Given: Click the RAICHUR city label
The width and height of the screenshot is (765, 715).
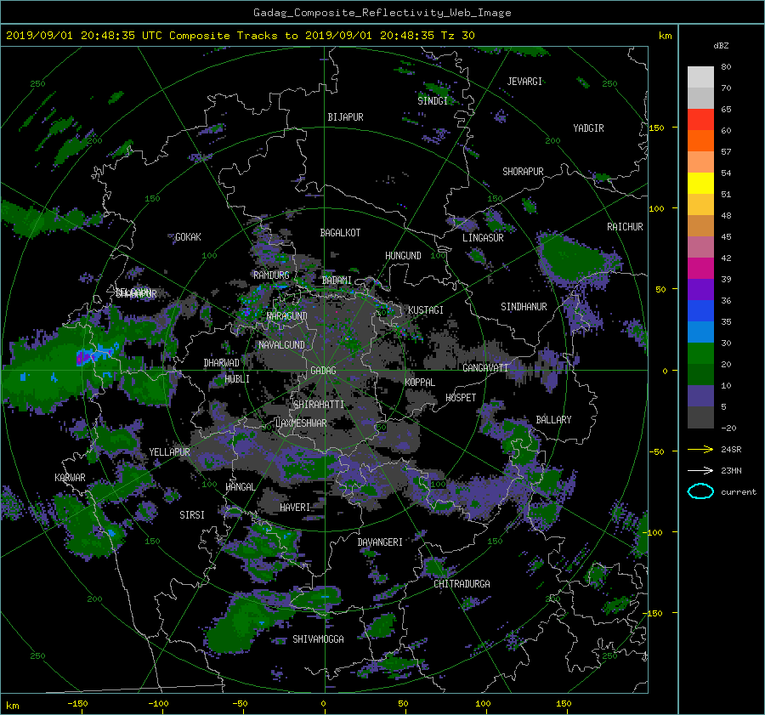Looking at the screenshot, I should click(625, 227).
